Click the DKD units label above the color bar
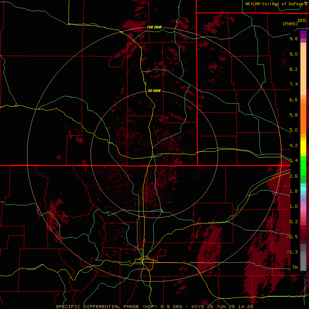 coord(302,21)
